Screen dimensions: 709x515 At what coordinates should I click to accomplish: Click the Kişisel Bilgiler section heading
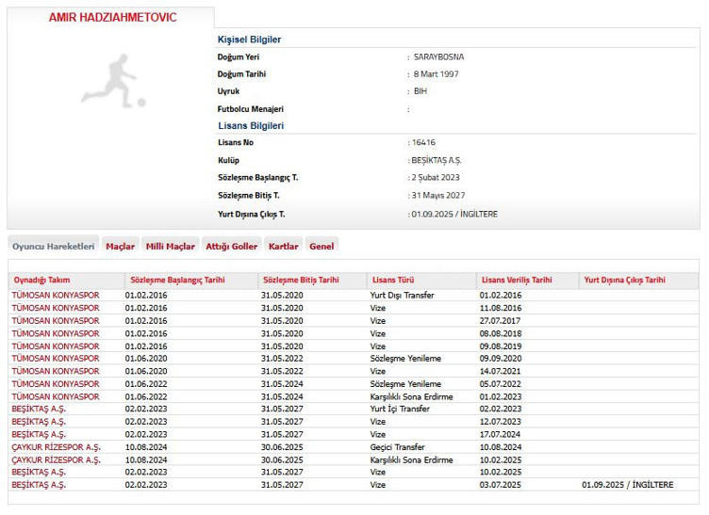pyautogui.click(x=249, y=40)
